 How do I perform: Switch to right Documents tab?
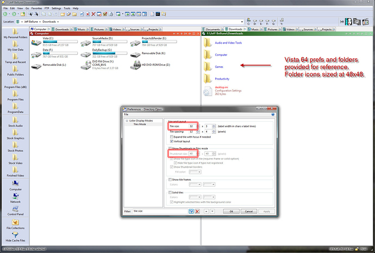(x=212, y=29)
